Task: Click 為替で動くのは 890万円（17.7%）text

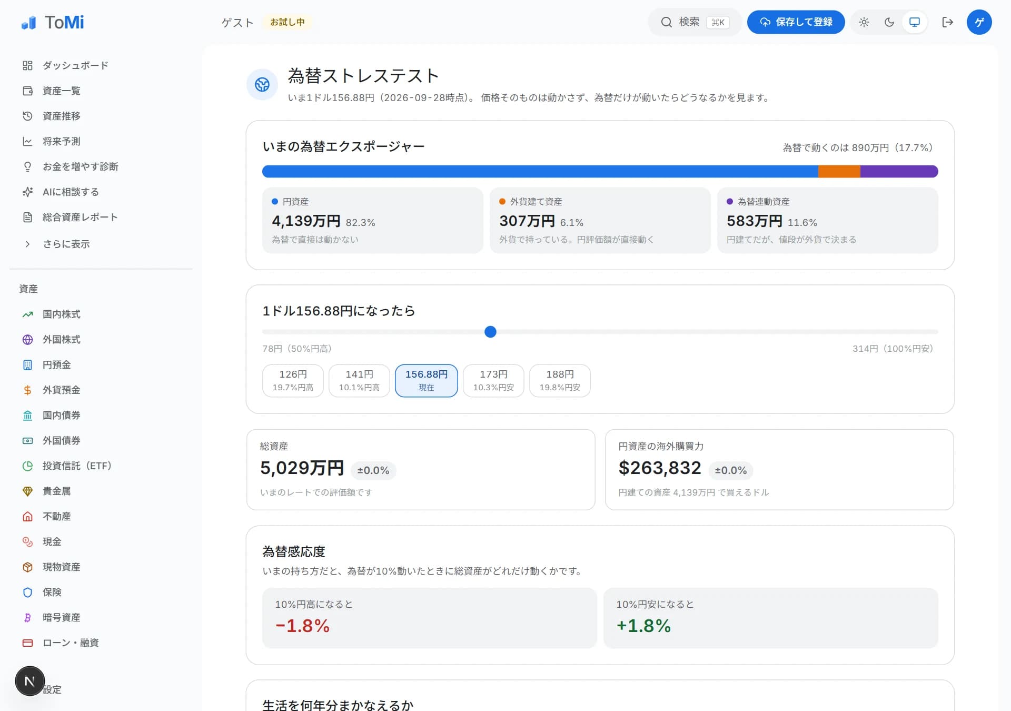Action: pyautogui.click(x=858, y=148)
